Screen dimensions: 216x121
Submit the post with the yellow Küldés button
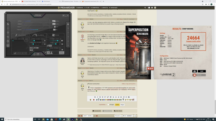[x=117, y=105]
